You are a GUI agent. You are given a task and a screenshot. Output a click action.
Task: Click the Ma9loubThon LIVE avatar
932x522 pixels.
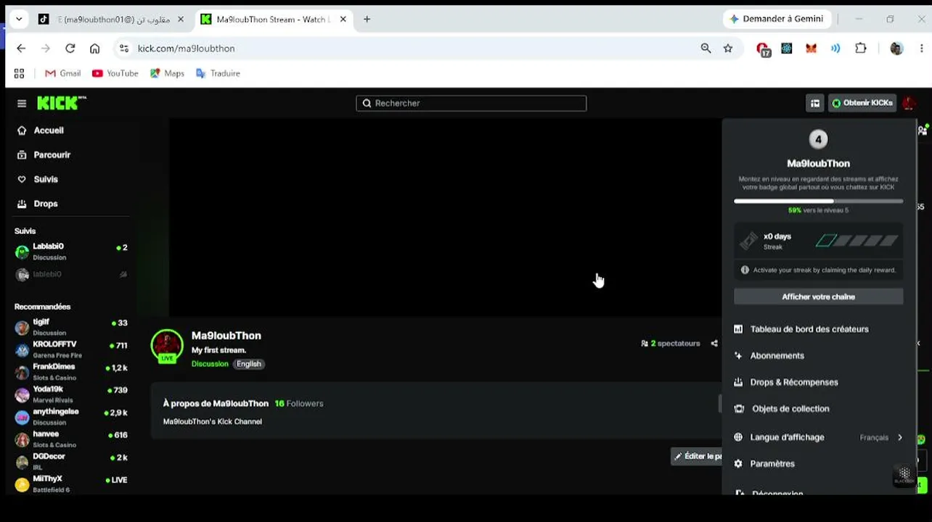(167, 346)
